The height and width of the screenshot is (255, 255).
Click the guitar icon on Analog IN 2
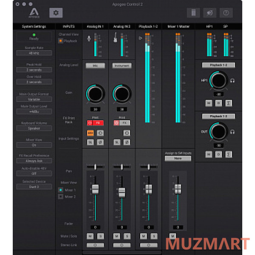[115, 37]
